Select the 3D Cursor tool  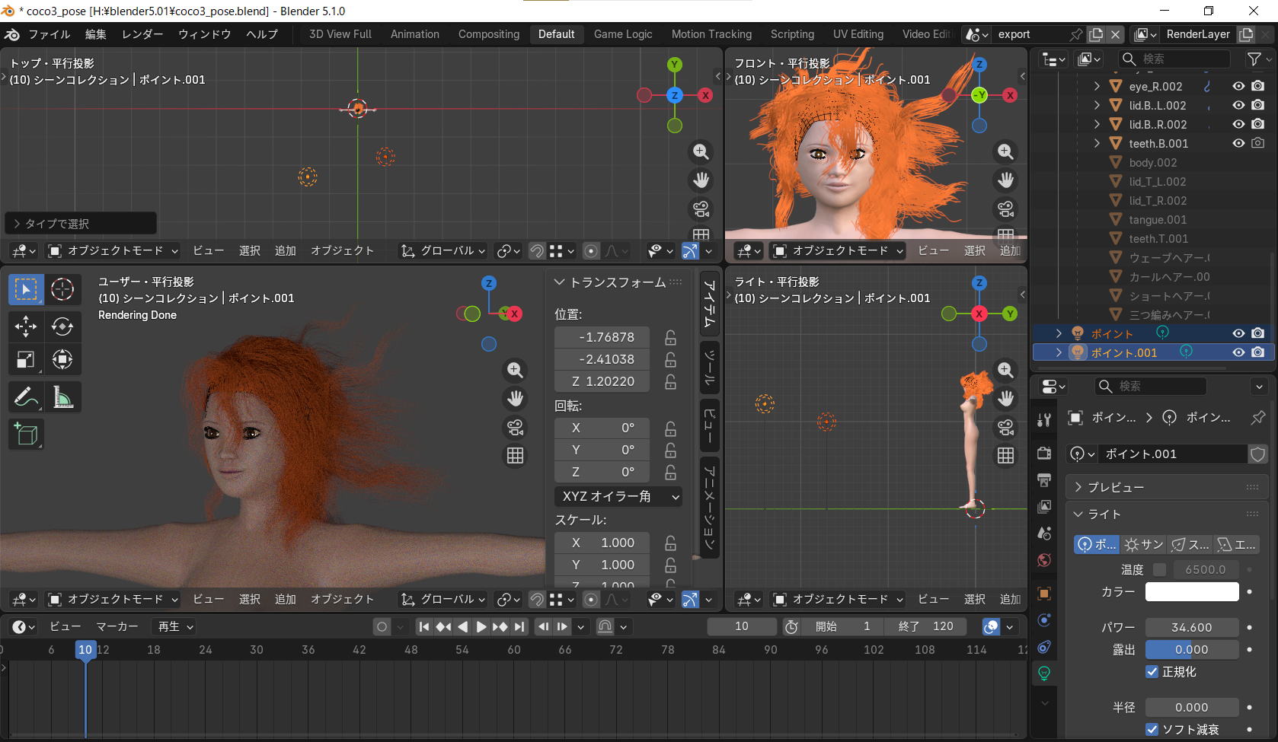pyautogui.click(x=62, y=289)
